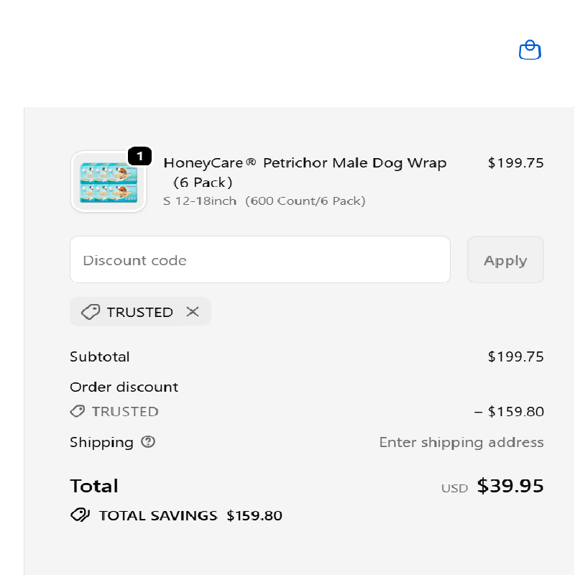Click the shipping help question mark icon
The width and height of the screenshot is (575, 575).
tap(148, 442)
